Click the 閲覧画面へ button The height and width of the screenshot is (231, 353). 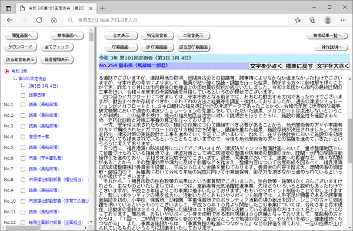coord(21,35)
